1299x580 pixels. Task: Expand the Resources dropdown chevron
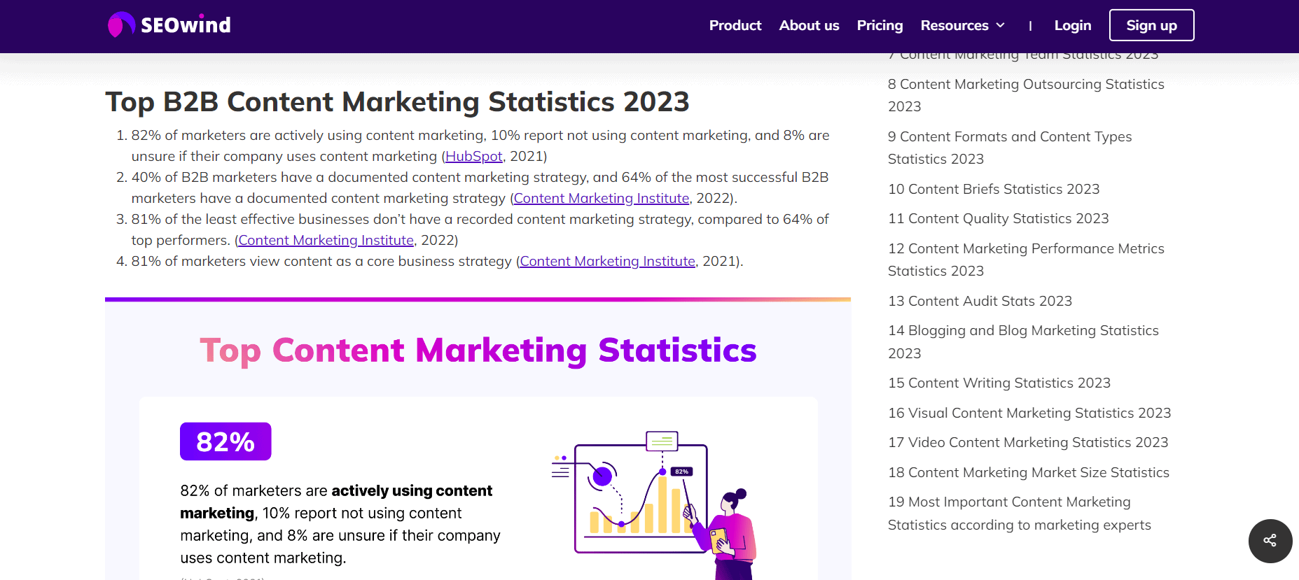point(1001,25)
